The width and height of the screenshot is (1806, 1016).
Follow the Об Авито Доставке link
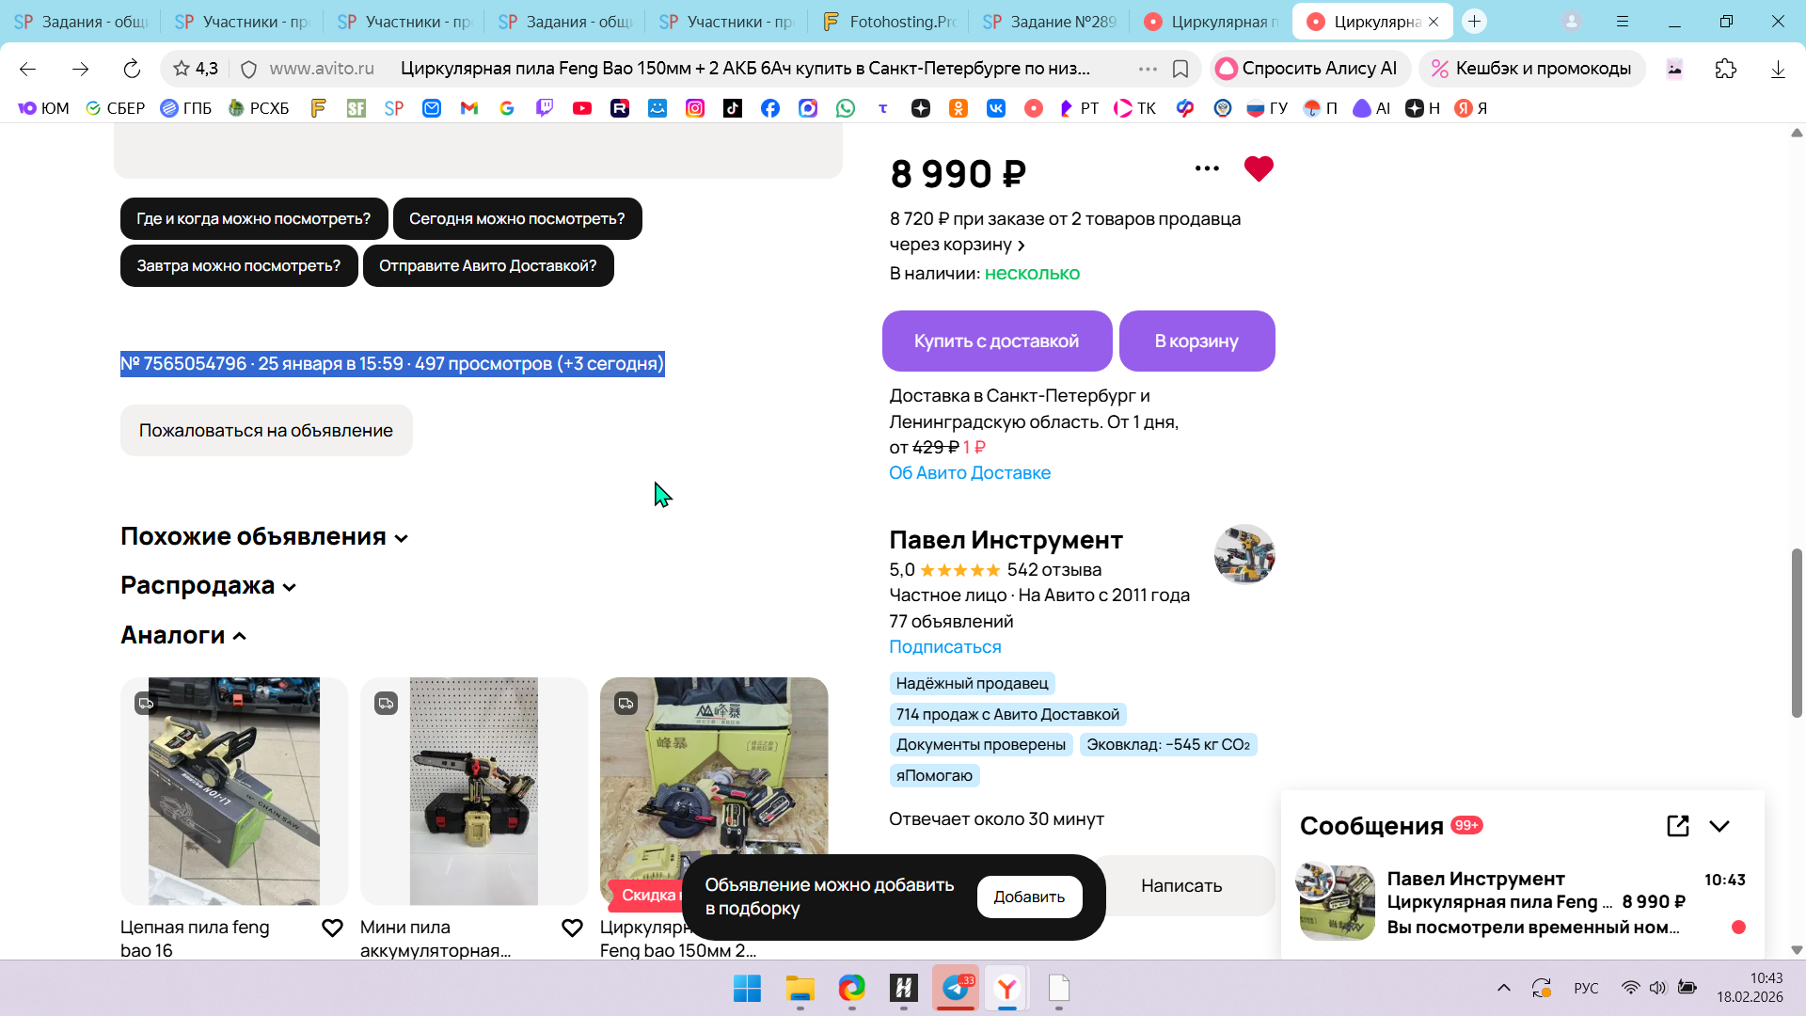click(x=970, y=473)
